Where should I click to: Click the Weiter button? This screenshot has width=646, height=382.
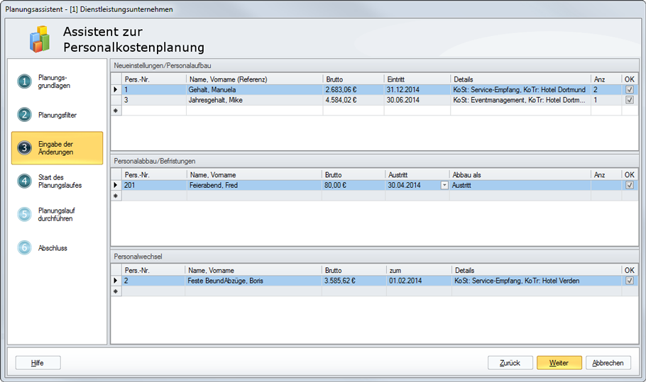click(559, 363)
